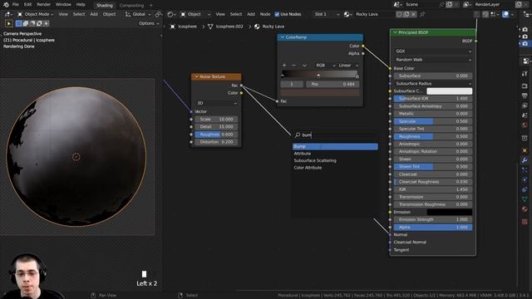Open the Object Data properties tab
The height and width of the screenshot is (299, 532).
[525, 199]
